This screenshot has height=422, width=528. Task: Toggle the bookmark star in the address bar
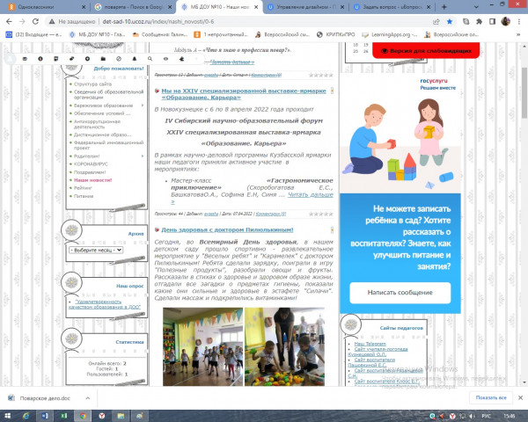click(x=450, y=21)
